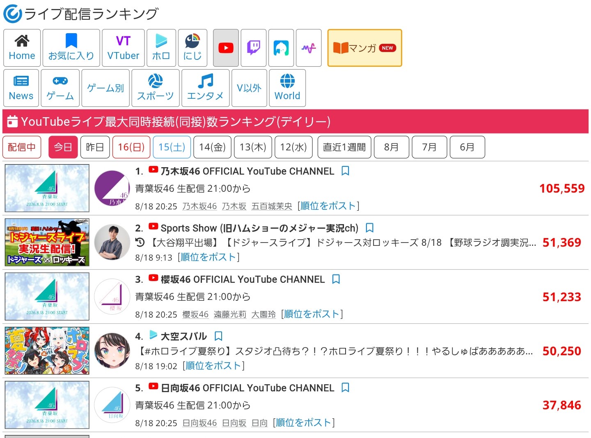Click the 大空スバル channel avatar
591x438 pixels.
point(112,351)
